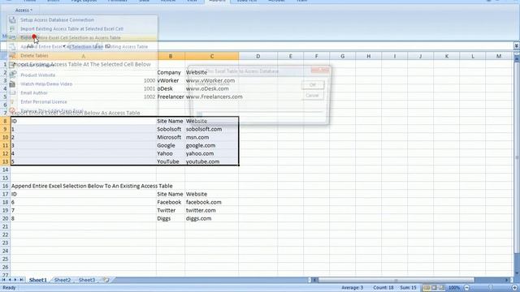Click Cancel in the faded export dialog

click(312, 96)
